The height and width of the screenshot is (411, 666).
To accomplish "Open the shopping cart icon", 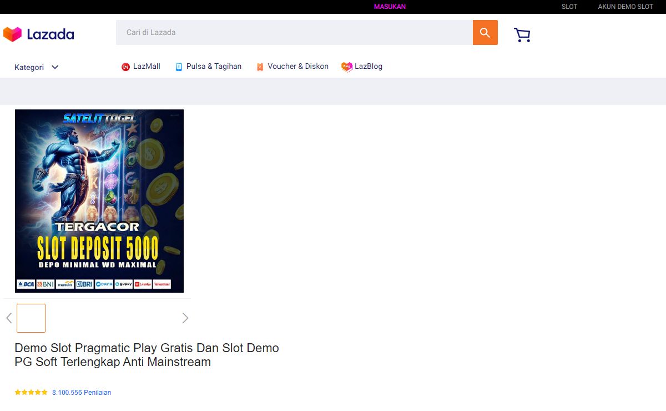I will click(x=522, y=35).
